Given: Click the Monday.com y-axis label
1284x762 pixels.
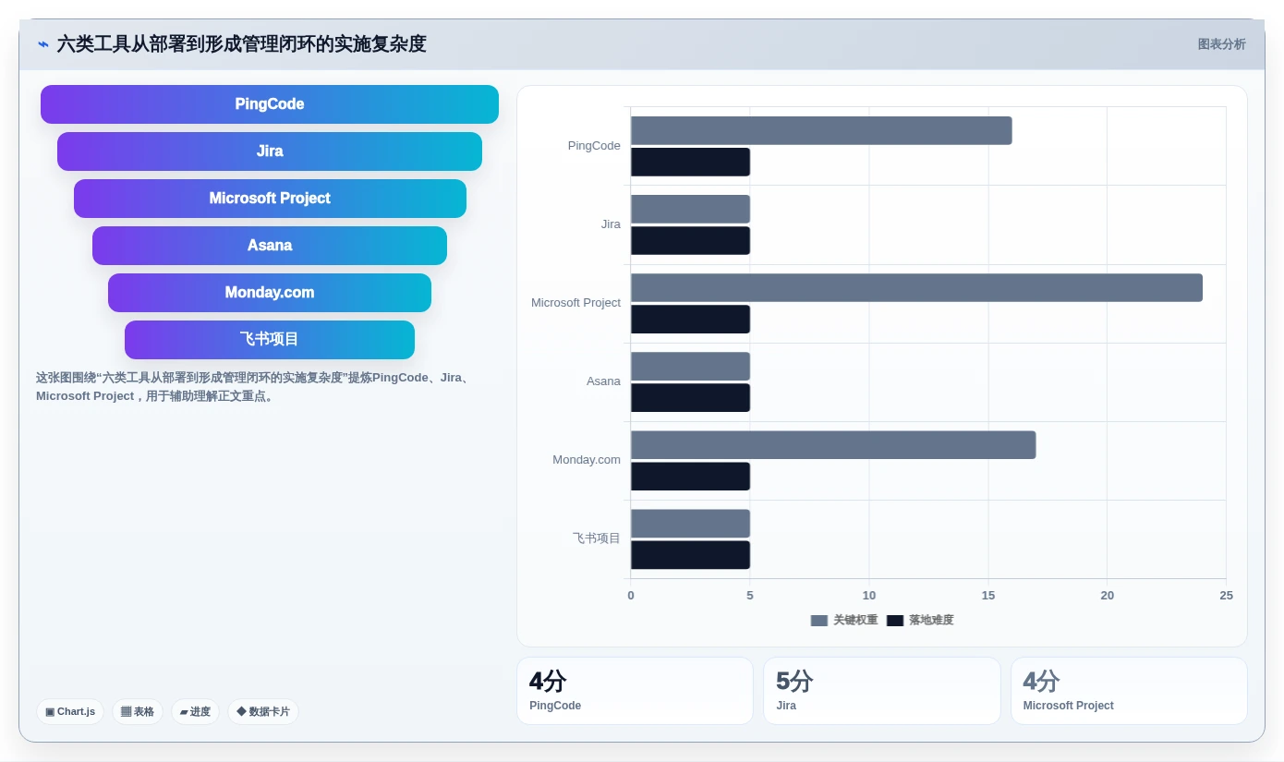Looking at the screenshot, I should (x=587, y=460).
